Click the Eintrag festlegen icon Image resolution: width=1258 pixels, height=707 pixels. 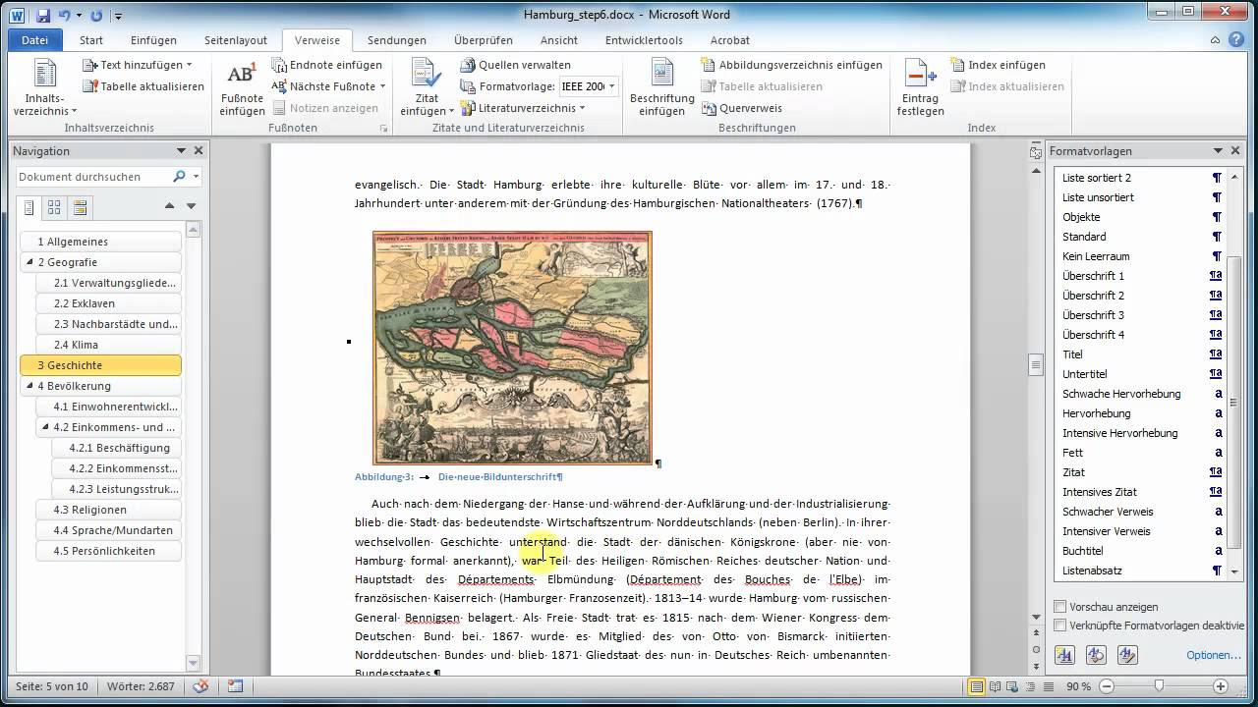918,86
